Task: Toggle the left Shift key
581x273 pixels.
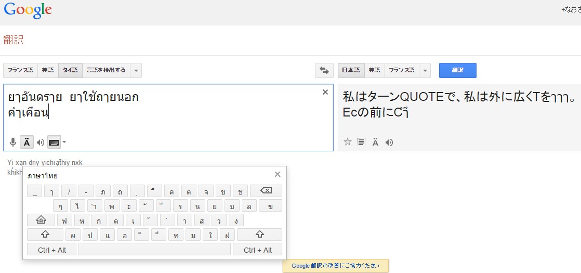Action: [45, 235]
